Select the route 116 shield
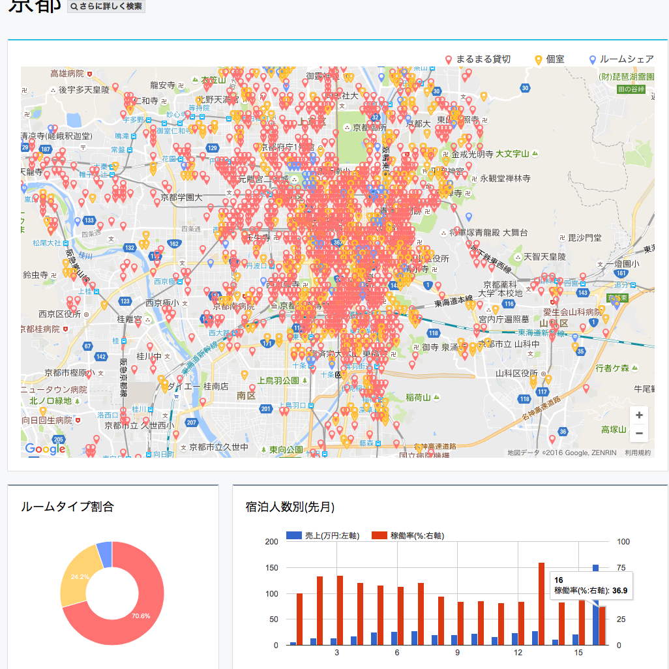This screenshot has width=669, height=669. coord(509,304)
